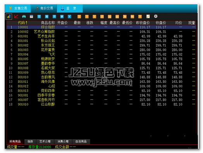Select the daily 日 period button
This screenshot has height=153, width=203.
pos(39,17)
